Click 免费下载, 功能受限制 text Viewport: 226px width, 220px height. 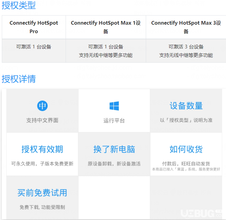42,207
